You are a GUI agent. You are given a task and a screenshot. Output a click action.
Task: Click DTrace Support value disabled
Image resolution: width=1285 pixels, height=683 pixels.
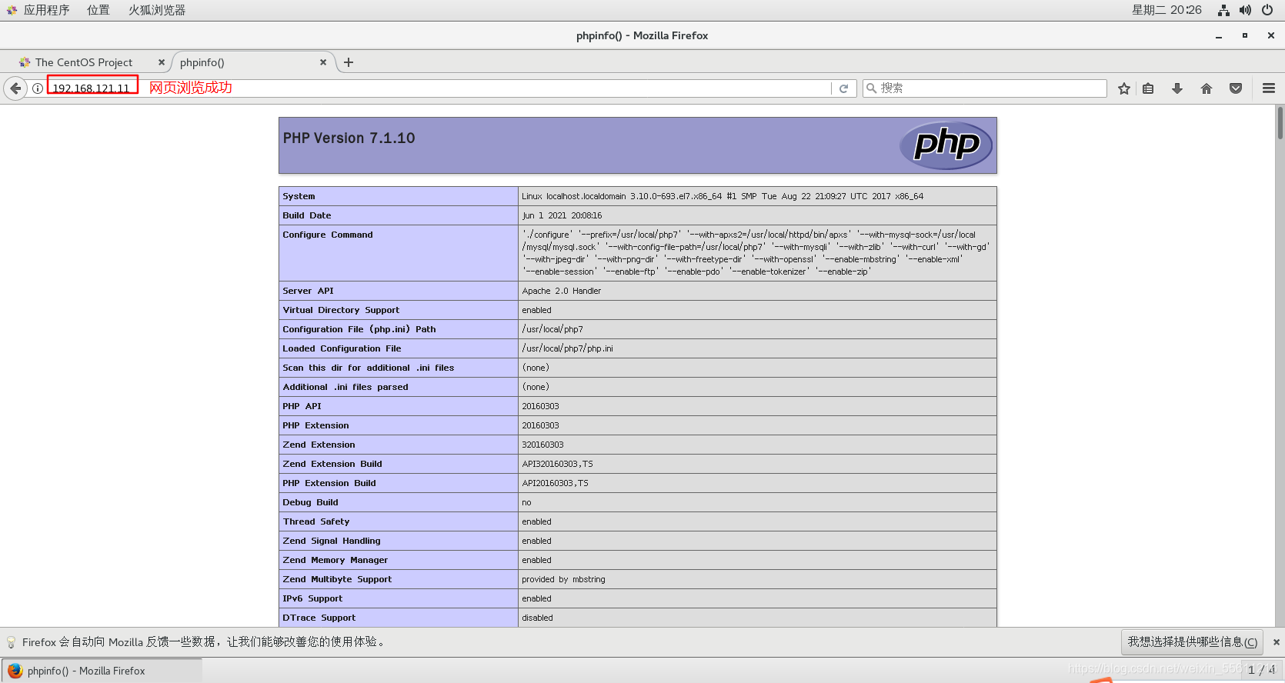tap(538, 618)
